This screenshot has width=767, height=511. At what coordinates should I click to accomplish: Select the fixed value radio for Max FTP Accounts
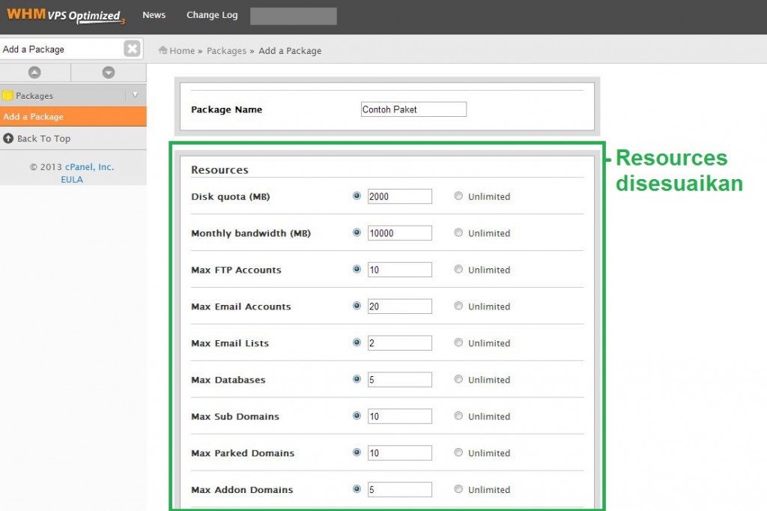[x=357, y=267]
